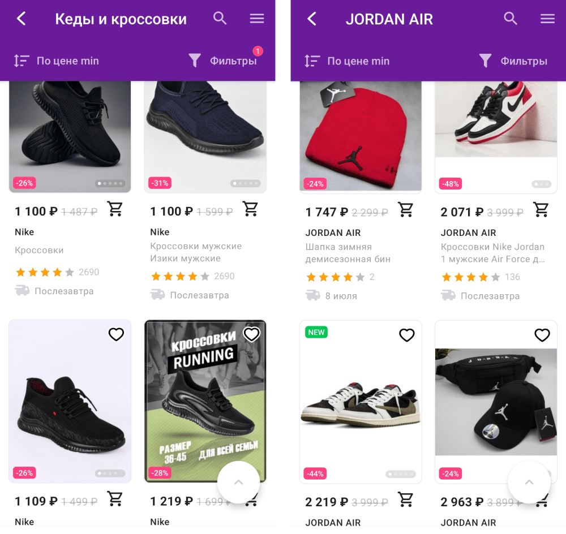Favorite the NEW Jordan low sneakers

[x=407, y=335]
